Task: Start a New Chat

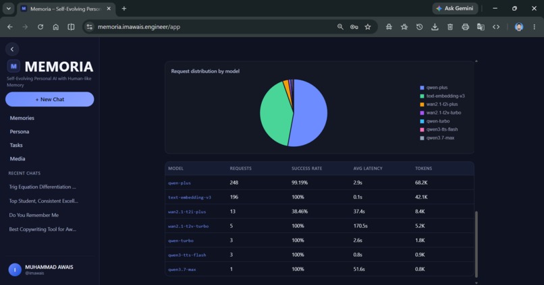Action: (50, 100)
